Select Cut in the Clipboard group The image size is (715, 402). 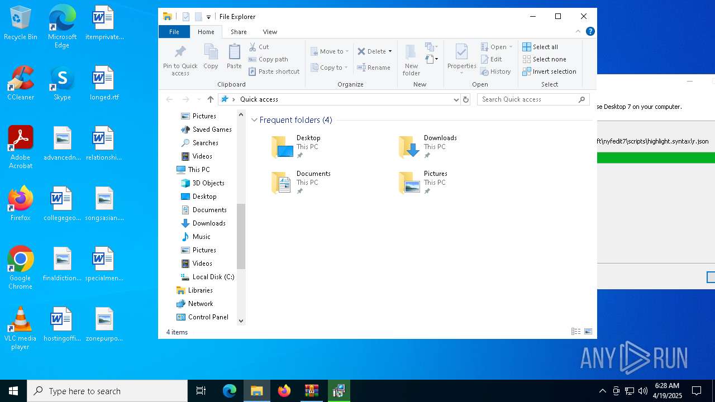(259, 47)
